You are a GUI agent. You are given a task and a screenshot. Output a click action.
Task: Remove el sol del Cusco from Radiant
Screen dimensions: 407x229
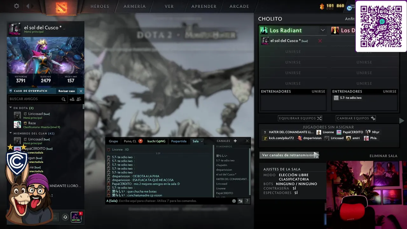coord(320,41)
